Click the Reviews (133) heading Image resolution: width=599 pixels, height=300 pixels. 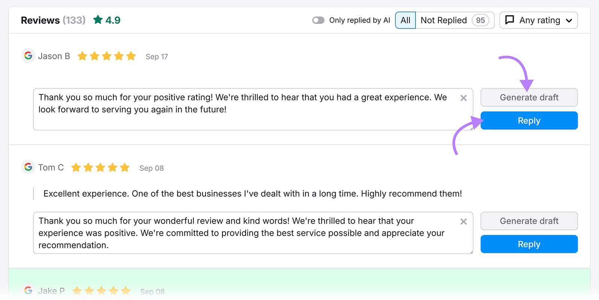[x=53, y=20]
